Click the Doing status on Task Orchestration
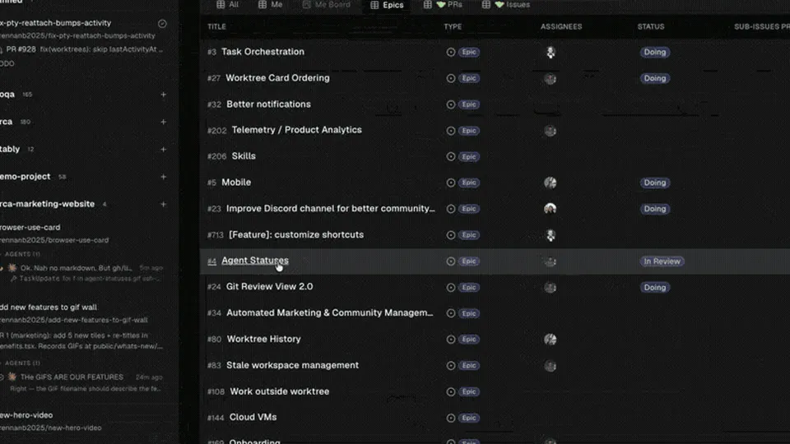 click(x=654, y=52)
